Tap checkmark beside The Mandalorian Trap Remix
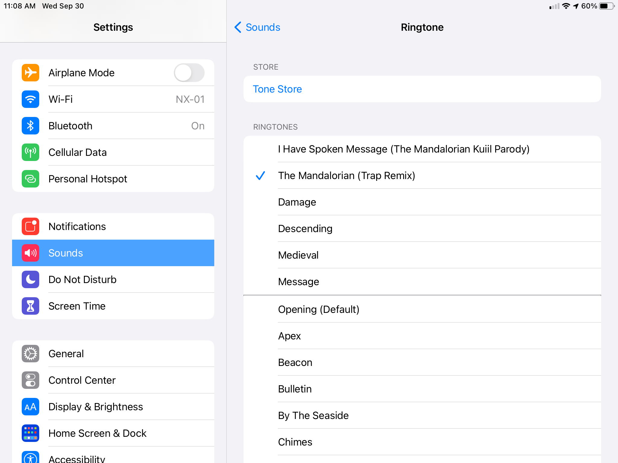 pos(260,175)
